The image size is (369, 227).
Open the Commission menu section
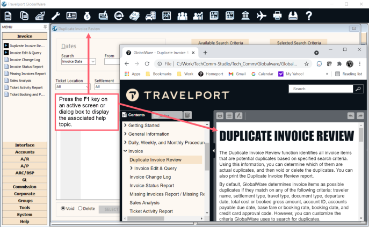click(x=25, y=187)
